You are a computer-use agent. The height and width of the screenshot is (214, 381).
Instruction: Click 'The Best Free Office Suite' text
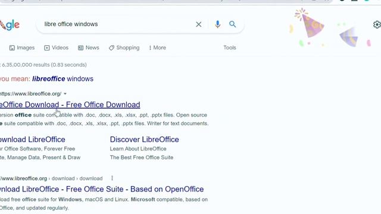click(142, 158)
